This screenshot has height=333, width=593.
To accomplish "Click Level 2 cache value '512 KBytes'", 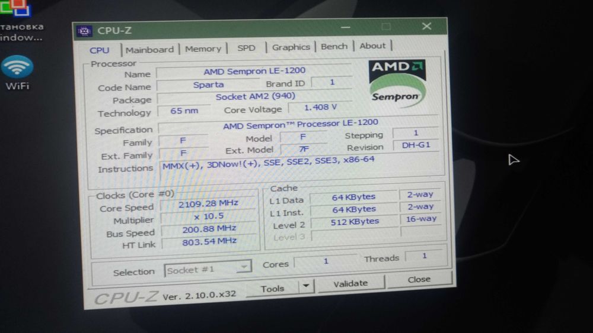I will click(355, 222).
